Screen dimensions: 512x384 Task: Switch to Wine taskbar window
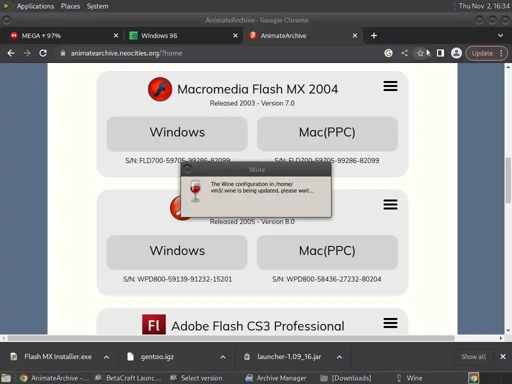pos(410,378)
